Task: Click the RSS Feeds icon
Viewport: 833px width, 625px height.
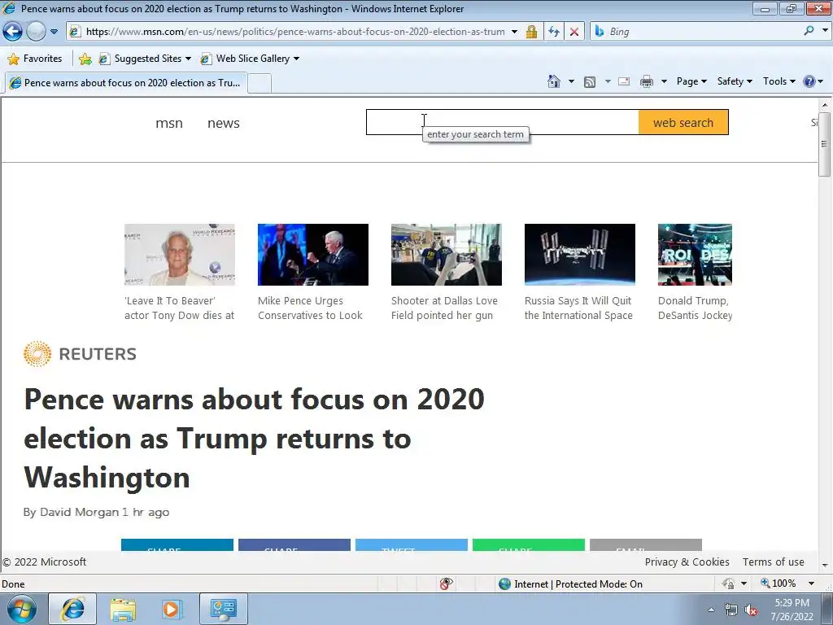Action: tap(590, 81)
